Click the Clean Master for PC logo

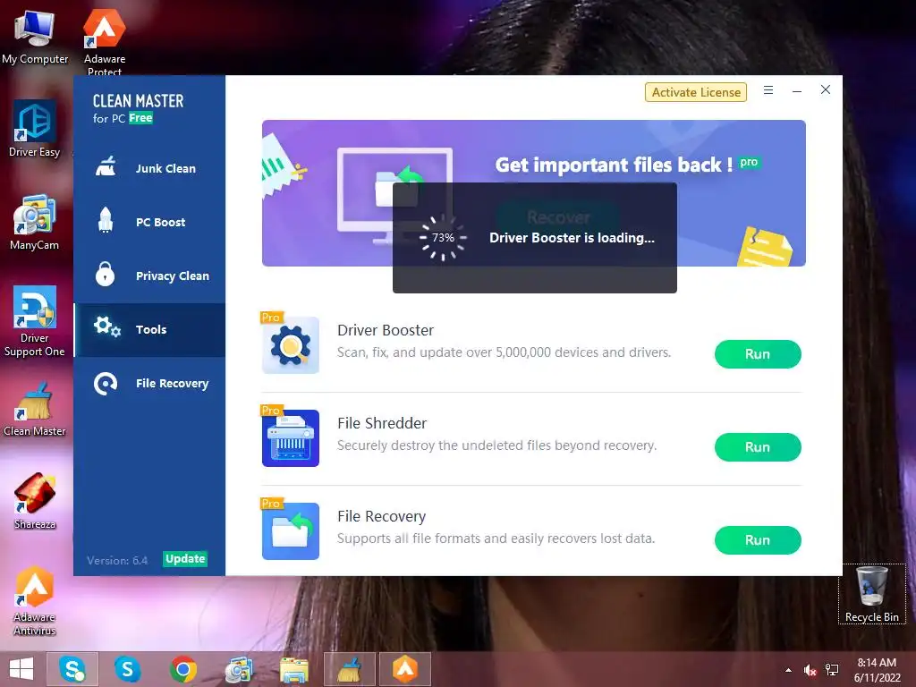click(x=138, y=108)
